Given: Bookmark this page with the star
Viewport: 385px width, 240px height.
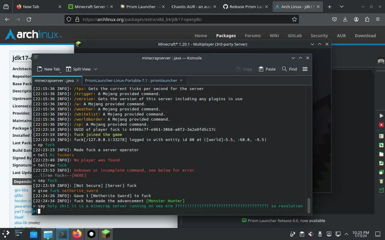Looking at the screenshot, I should (294, 19).
